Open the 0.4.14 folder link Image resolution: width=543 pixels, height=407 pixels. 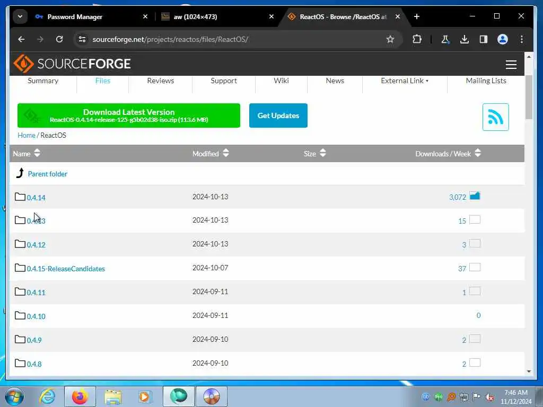coord(36,198)
